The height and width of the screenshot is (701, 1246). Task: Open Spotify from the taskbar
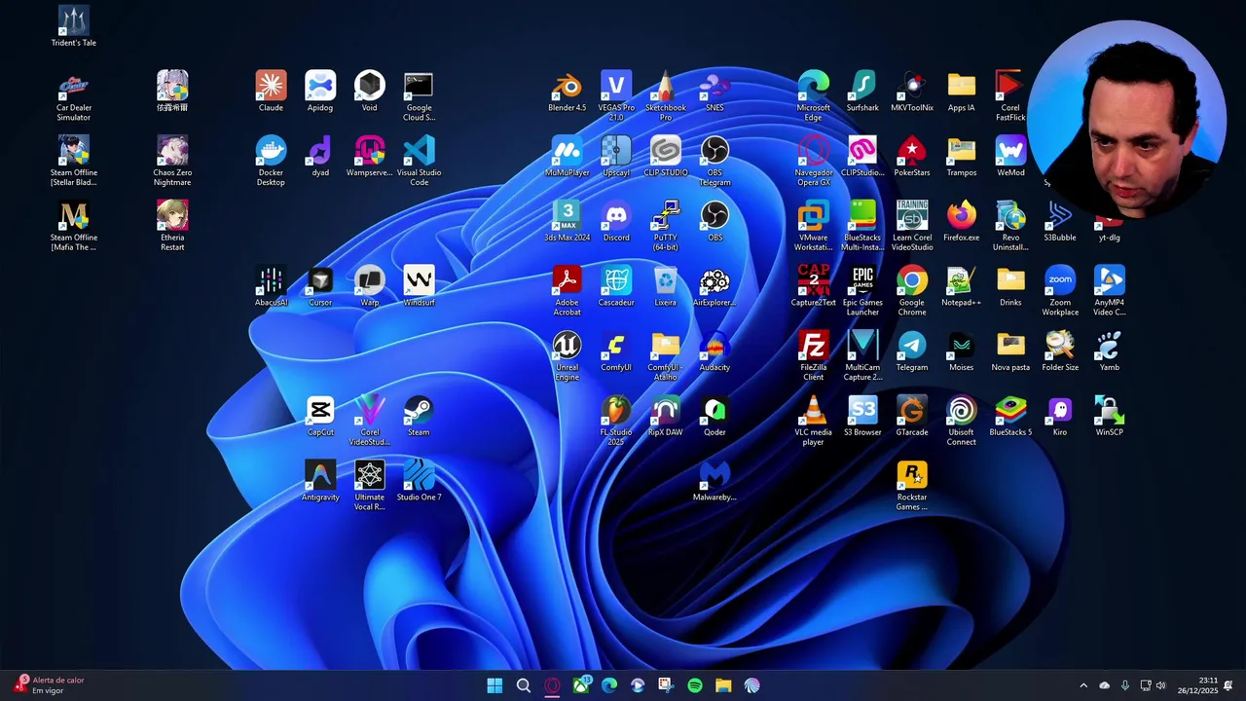pyautogui.click(x=695, y=685)
